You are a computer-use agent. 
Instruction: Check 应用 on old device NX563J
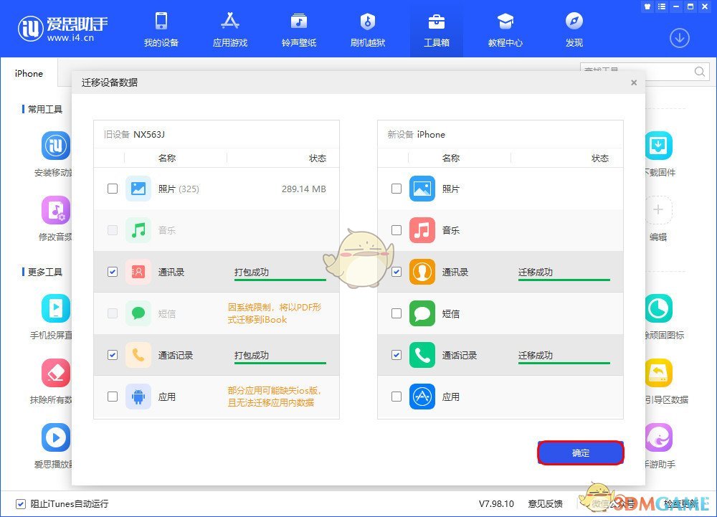click(x=113, y=397)
